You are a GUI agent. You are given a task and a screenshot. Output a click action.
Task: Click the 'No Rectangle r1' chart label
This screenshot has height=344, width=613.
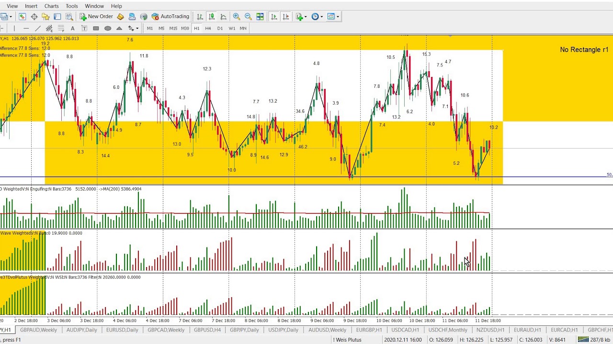click(x=584, y=50)
